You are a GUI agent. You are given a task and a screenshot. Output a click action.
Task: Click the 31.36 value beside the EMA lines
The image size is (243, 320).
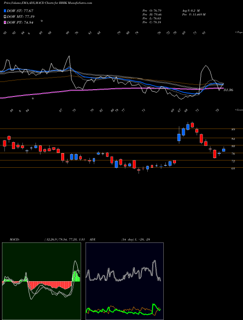pyautogui.click(x=228, y=90)
